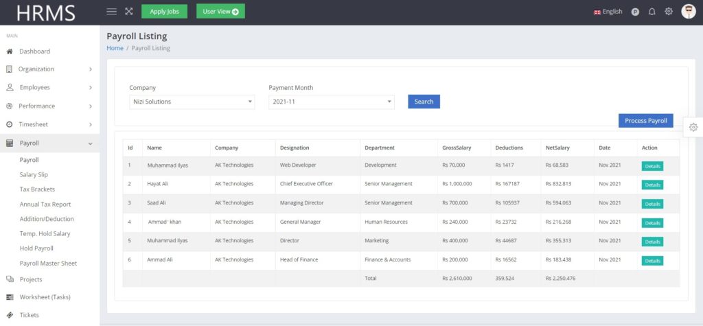The height and width of the screenshot is (326, 703).
Task: Go to Salary Slip
Action: click(x=34, y=175)
